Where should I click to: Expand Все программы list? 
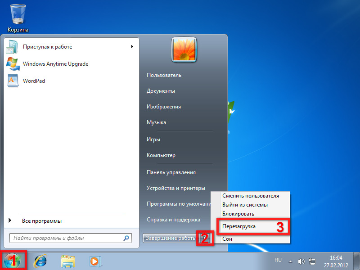[41, 221]
